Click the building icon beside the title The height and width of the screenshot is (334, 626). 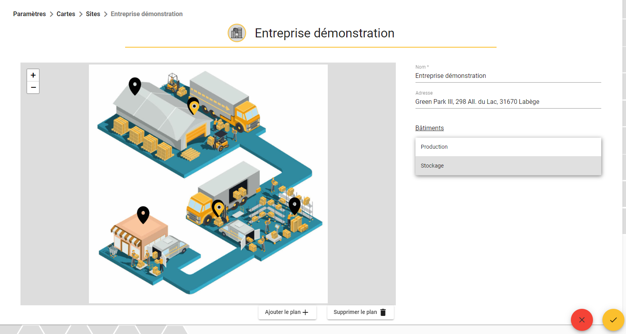(237, 33)
